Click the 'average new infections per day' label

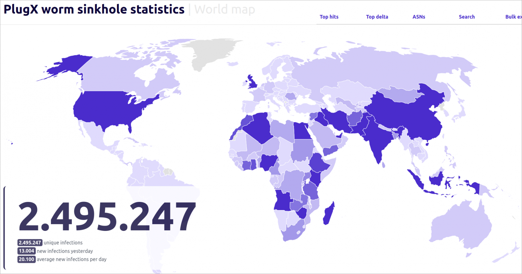[72, 259]
